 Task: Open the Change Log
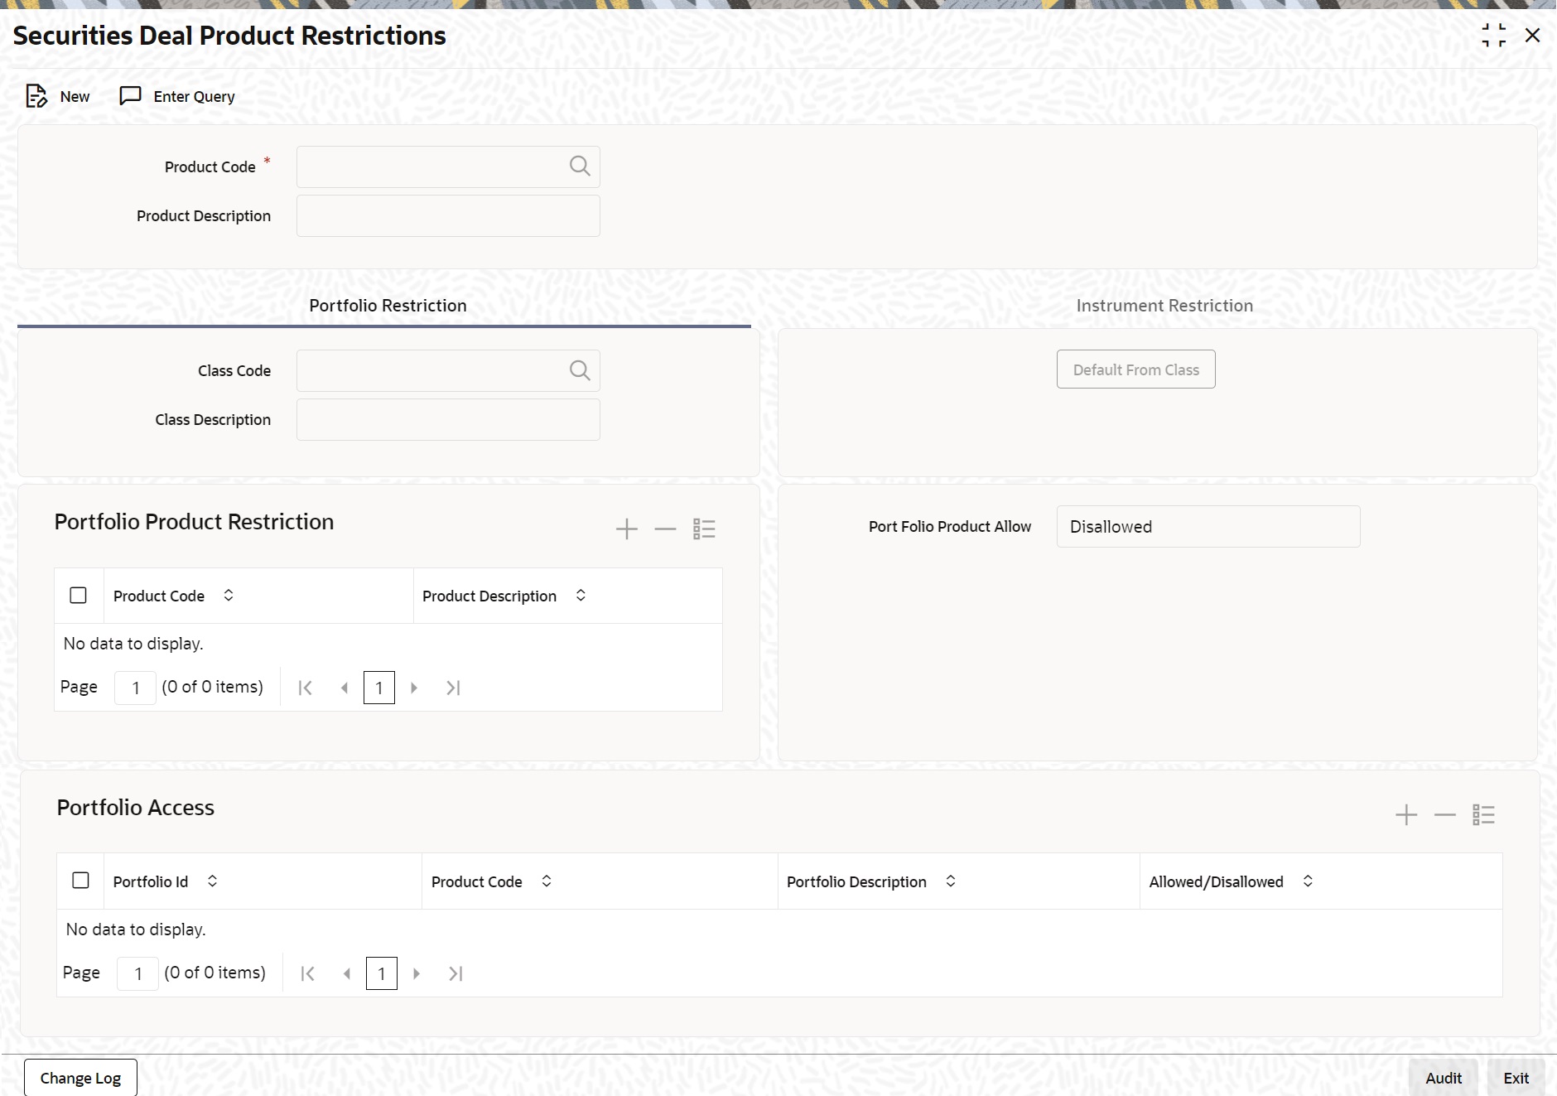80,1078
